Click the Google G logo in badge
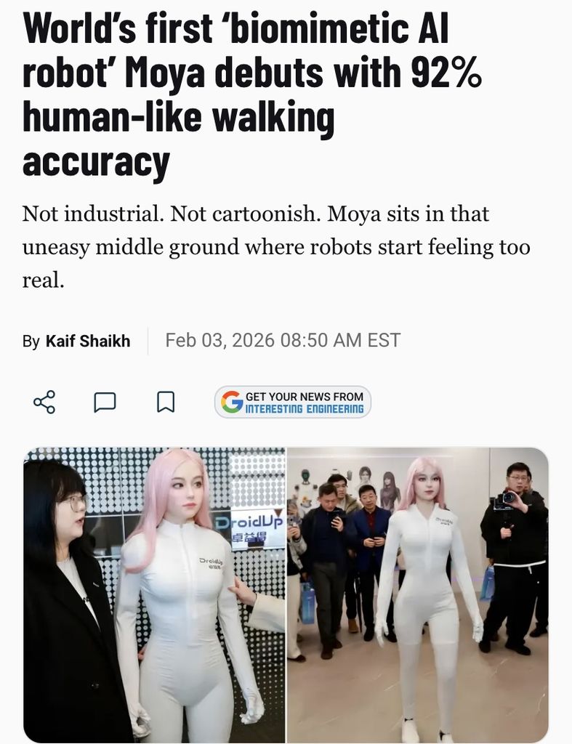Viewport: 572px width, 744px height. 232,402
